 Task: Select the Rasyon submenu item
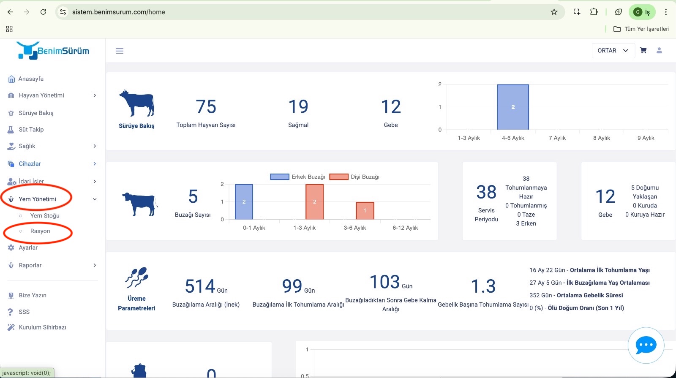pos(40,231)
